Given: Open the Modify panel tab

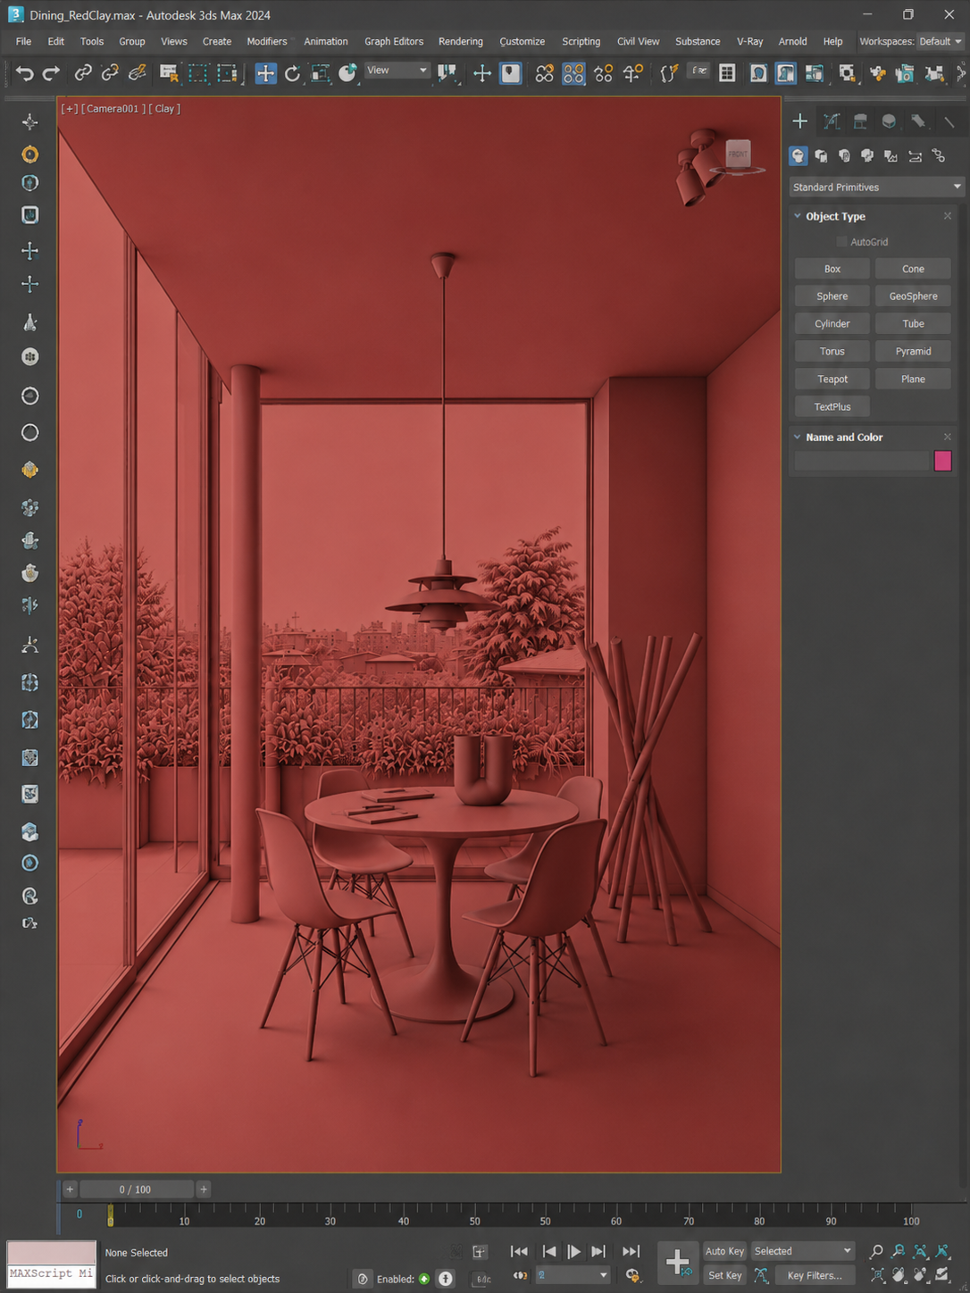Looking at the screenshot, I should click(832, 121).
